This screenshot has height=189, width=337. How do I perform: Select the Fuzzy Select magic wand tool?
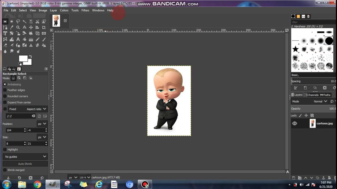[x=25, y=22]
